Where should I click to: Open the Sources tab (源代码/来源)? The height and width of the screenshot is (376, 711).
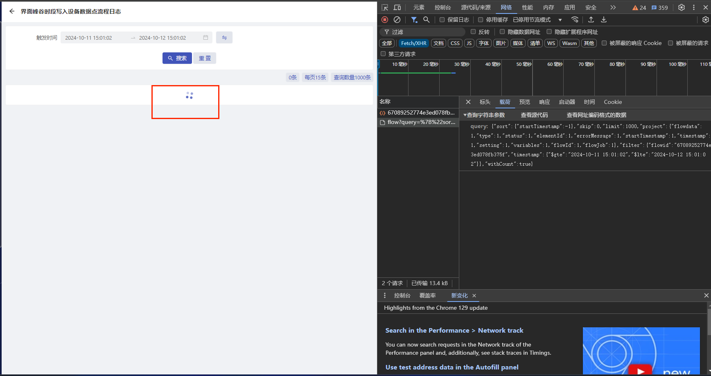476,7
